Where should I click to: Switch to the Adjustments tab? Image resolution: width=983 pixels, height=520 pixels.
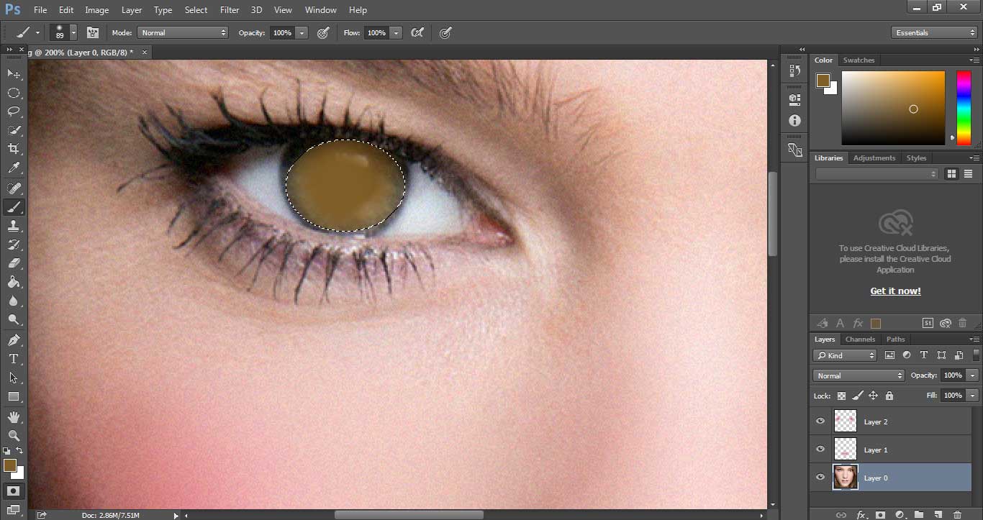coord(874,158)
